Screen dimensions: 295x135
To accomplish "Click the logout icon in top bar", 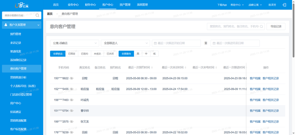I will pos(284,5).
